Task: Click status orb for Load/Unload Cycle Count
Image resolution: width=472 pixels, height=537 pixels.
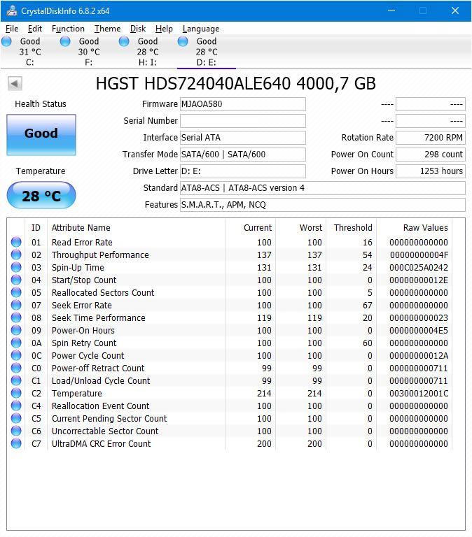Action: tap(16, 380)
